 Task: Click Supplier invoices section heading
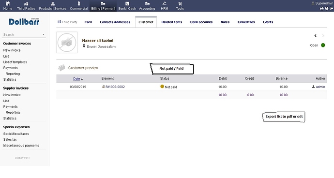click(16, 88)
